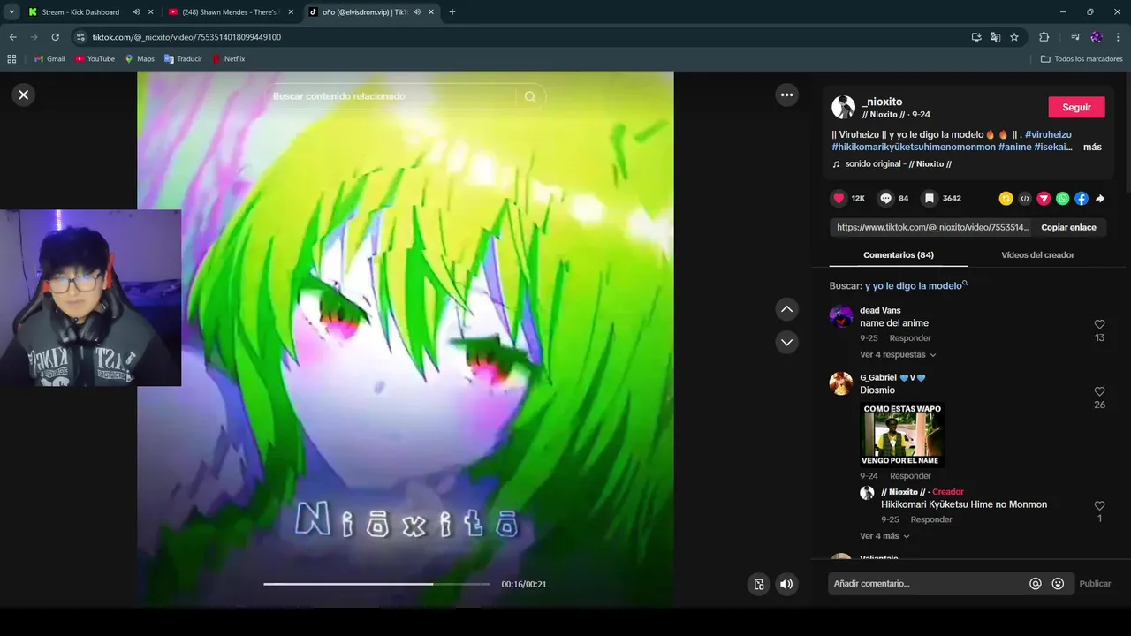Reply to dead Vans comment
Image resolution: width=1131 pixels, height=636 pixels.
(x=910, y=338)
